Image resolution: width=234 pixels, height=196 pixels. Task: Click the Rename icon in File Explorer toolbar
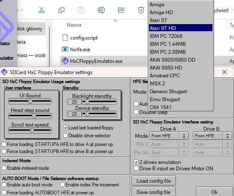click(101, 10)
